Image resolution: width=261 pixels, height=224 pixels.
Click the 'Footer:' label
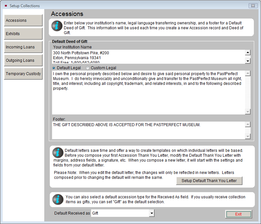tap(59, 119)
